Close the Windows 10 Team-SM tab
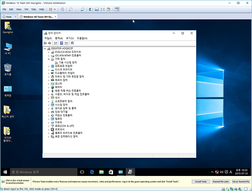252x191 pixels. (55, 16)
